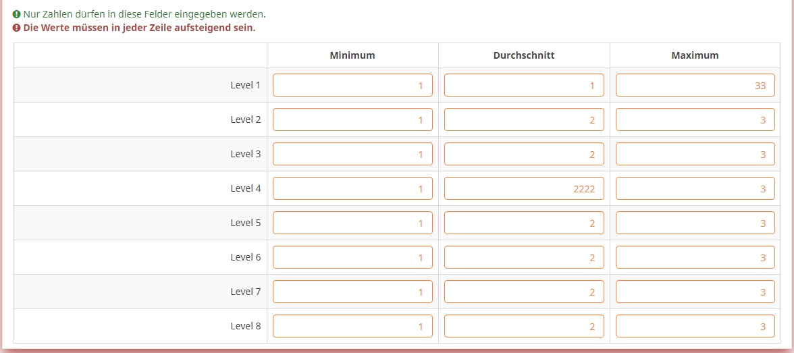Focus the Level 6 Minimum field
The width and height of the screenshot is (794, 353).
click(x=352, y=257)
